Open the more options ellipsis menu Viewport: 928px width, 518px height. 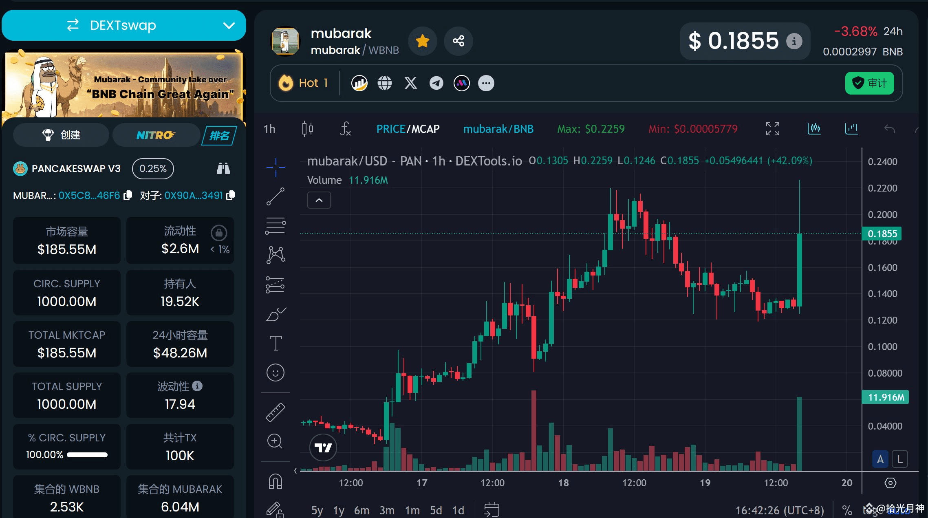(x=485, y=83)
